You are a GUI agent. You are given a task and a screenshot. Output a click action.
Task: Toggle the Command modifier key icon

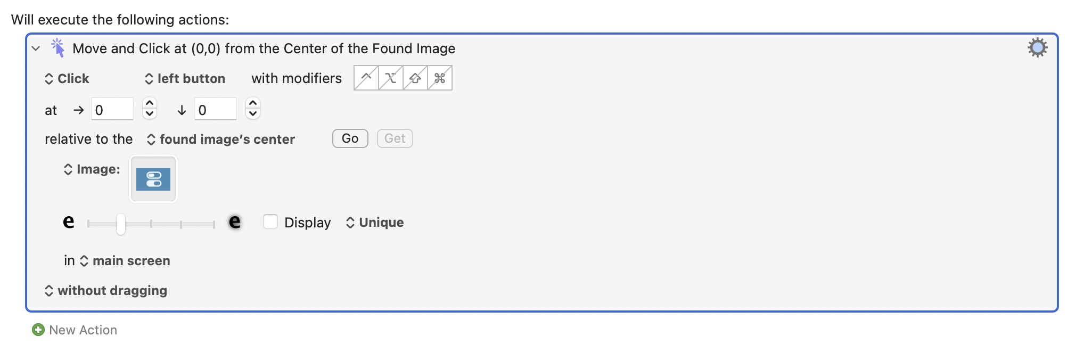coord(440,78)
